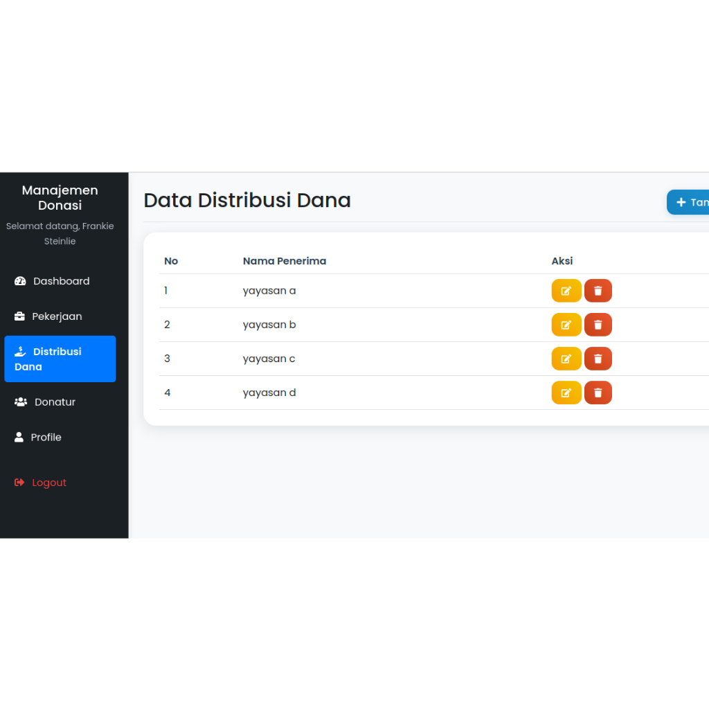Screen dimensions: 709x709
Task: Remove yayasan b using red trash button
Action: click(598, 325)
